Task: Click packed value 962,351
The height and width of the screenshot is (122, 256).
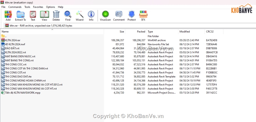Action: coord(141,93)
